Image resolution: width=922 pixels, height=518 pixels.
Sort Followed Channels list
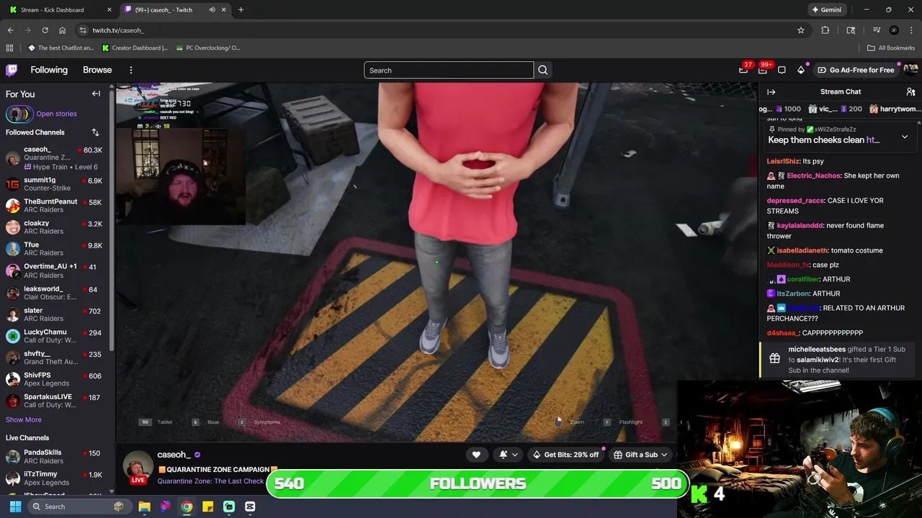point(95,132)
